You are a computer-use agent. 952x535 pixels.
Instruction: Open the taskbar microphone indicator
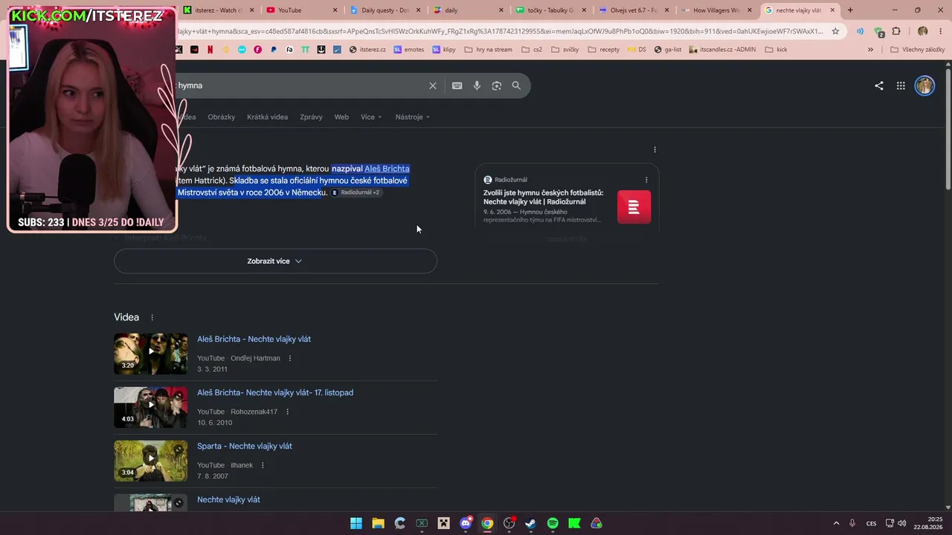tap(852, 523)
